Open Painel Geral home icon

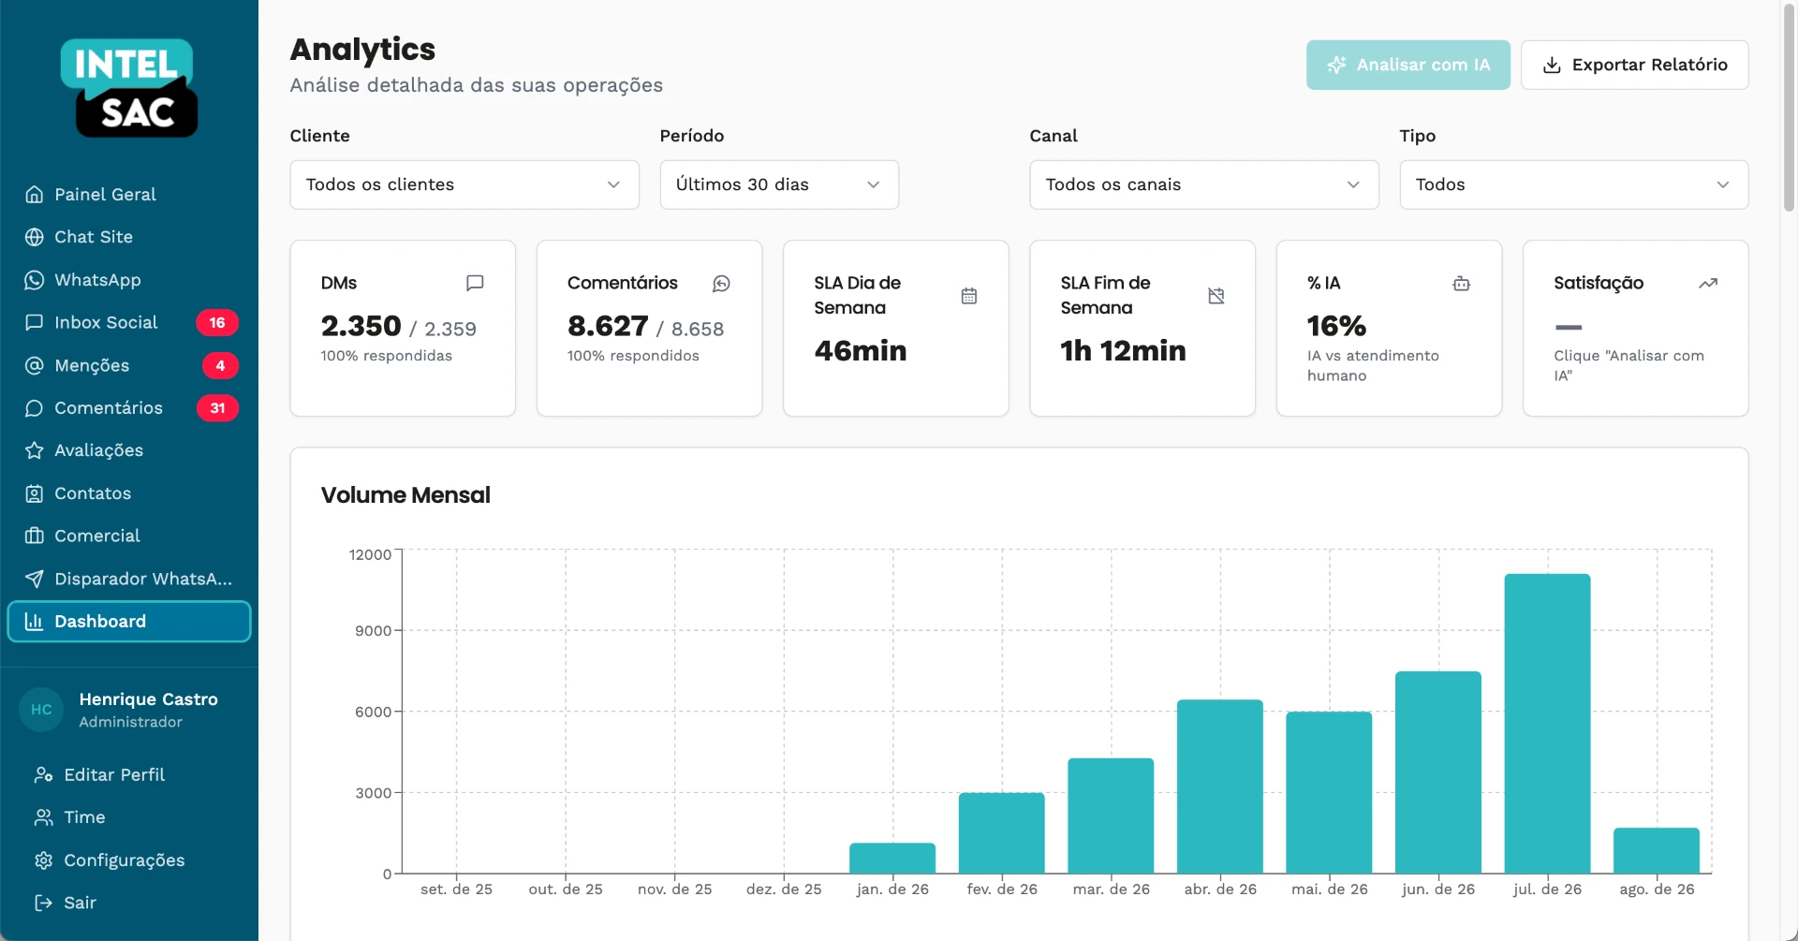click(35, 195)
